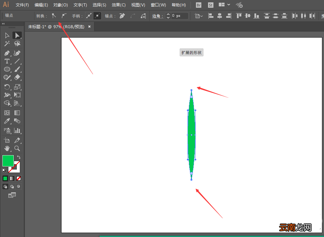Collapse the tools panel with double arrows
Screen dimensions: 324x237
[x=3, y=24]
